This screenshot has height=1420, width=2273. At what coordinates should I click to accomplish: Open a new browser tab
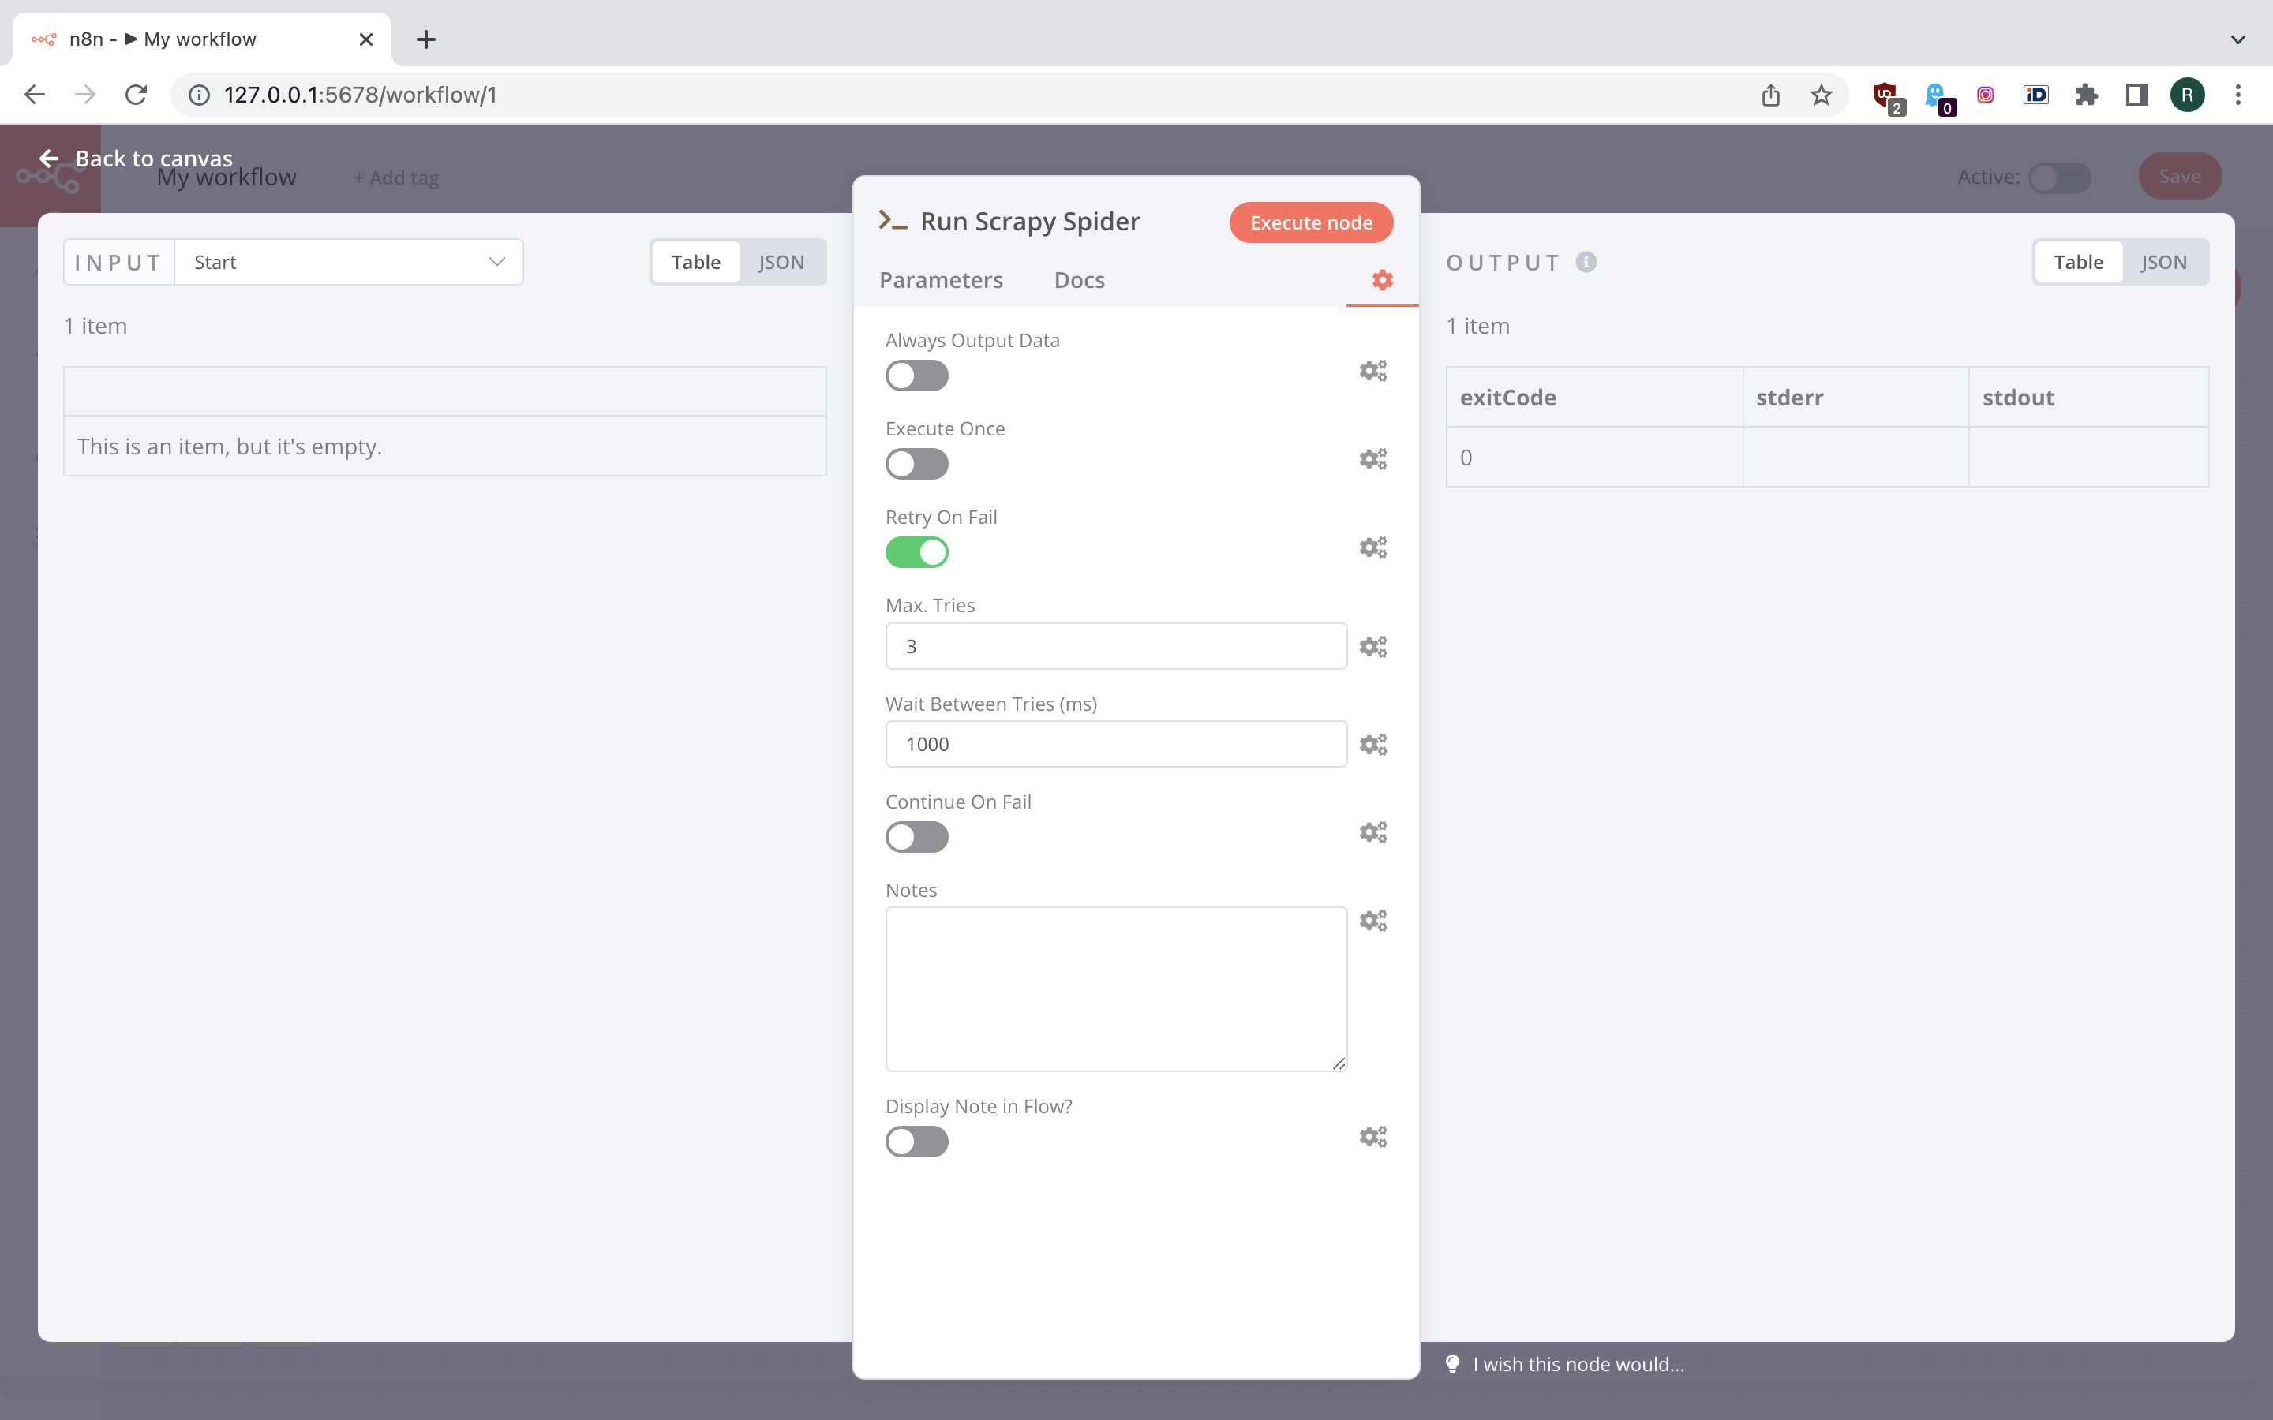(x=426, y=39)
